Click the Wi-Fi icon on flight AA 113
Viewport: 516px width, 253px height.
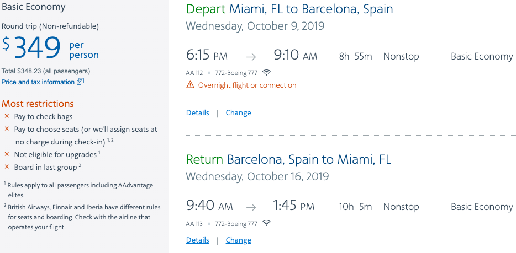coord(267,223)
